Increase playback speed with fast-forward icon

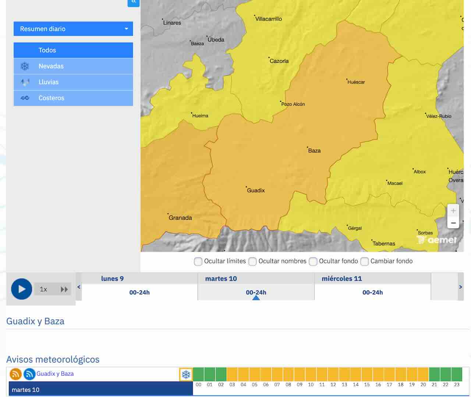(x=64, y=289)
